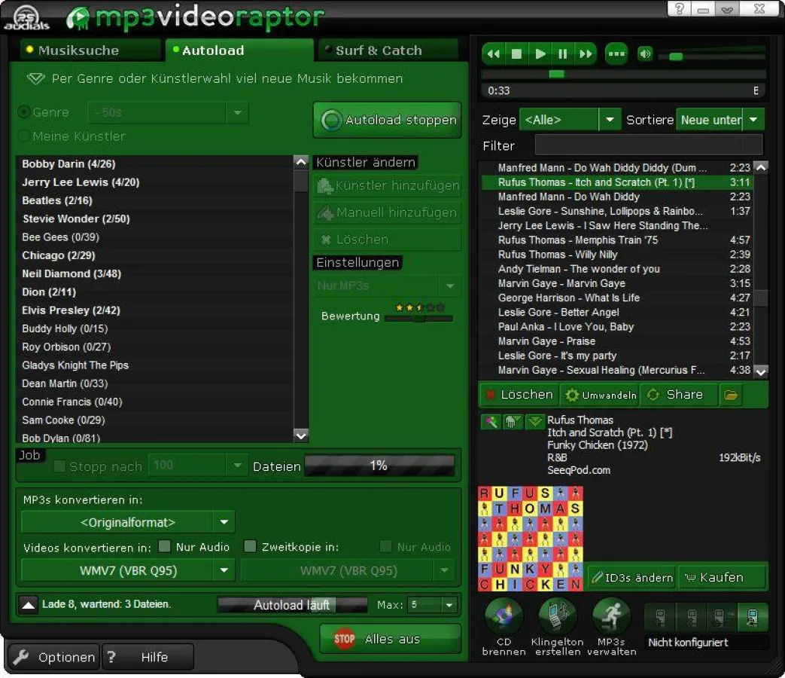Screen dimensions: 785x678
Task: Click the magic wand icon near track info
Action: pos(490,422)
